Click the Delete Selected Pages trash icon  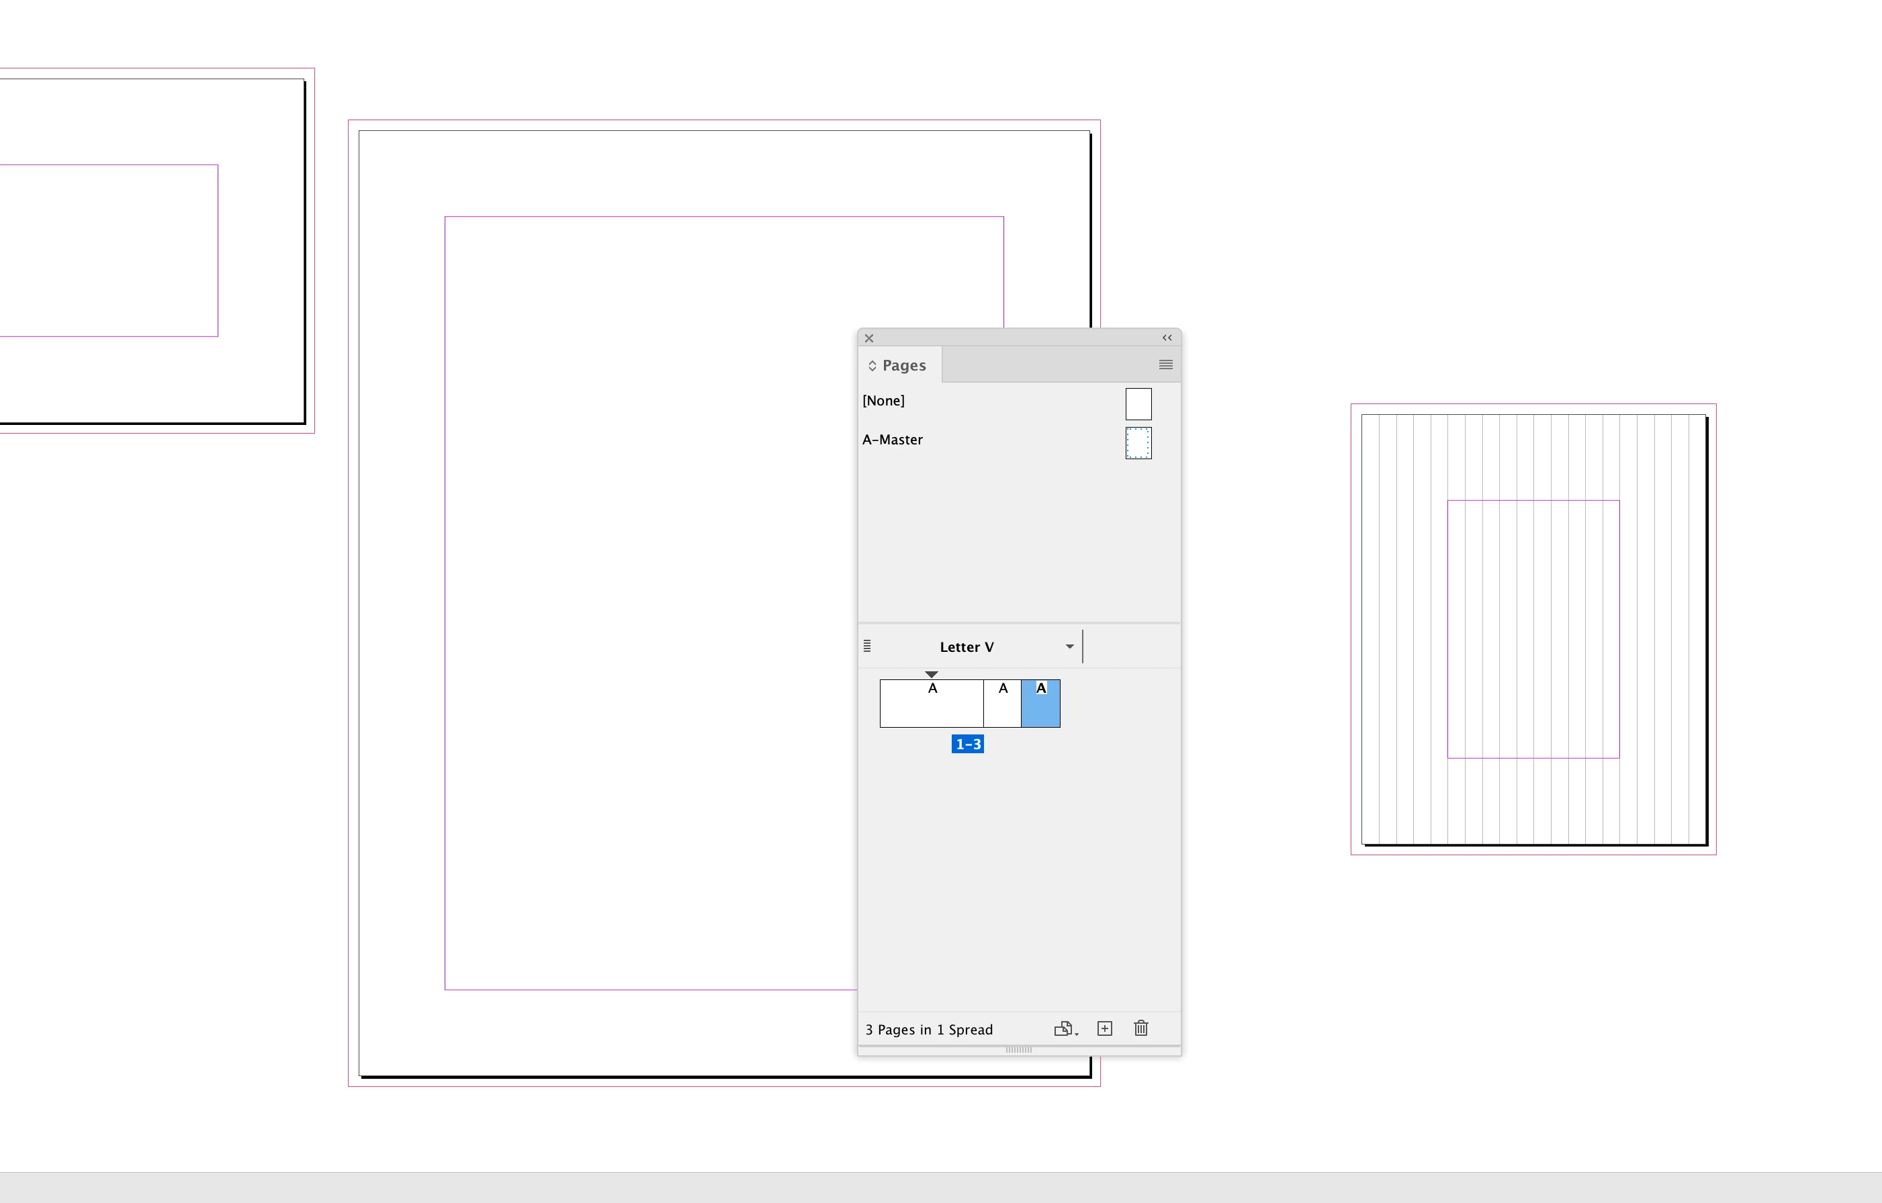[1141, 1029]
